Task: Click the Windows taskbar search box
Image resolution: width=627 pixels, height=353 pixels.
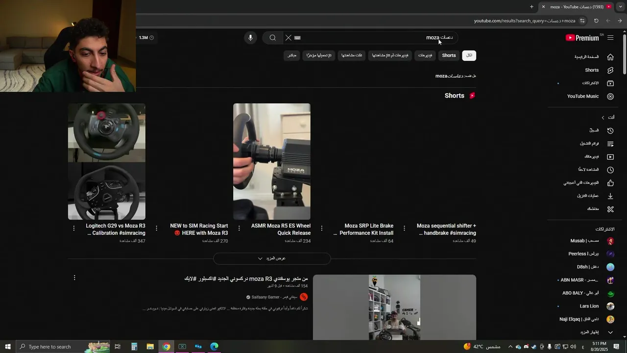Action: click(62, 347)
